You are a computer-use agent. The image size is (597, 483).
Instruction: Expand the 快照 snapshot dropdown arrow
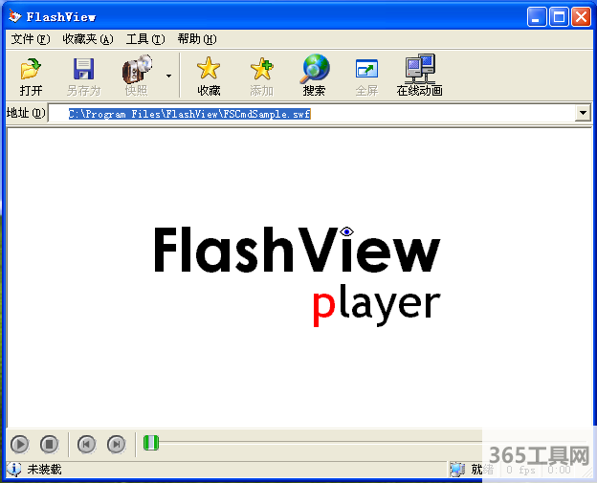[x=168, y=76]
